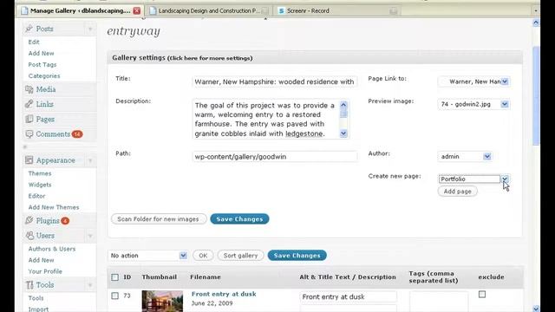Viewport: 555px width, 312px height.
Task: Click the Add page button
Action: pos(457,192)
